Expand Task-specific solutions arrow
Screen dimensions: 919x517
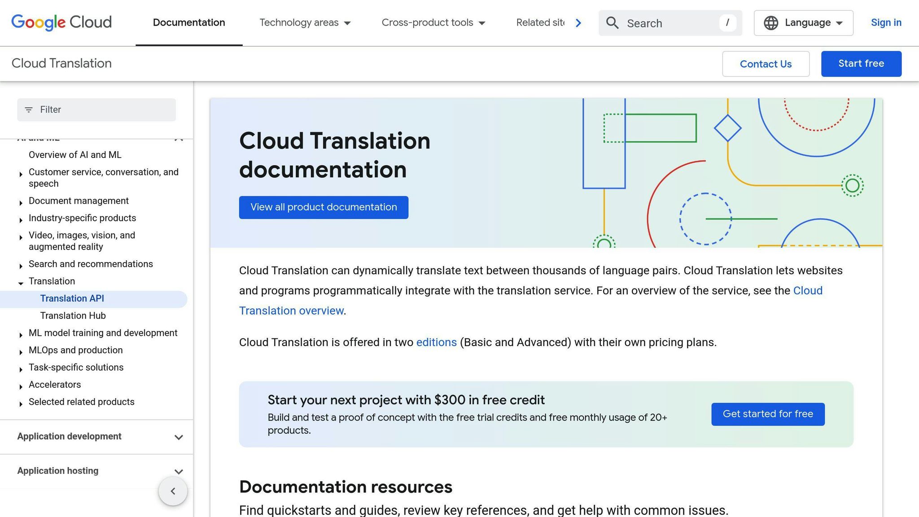(x=21, y=369)
